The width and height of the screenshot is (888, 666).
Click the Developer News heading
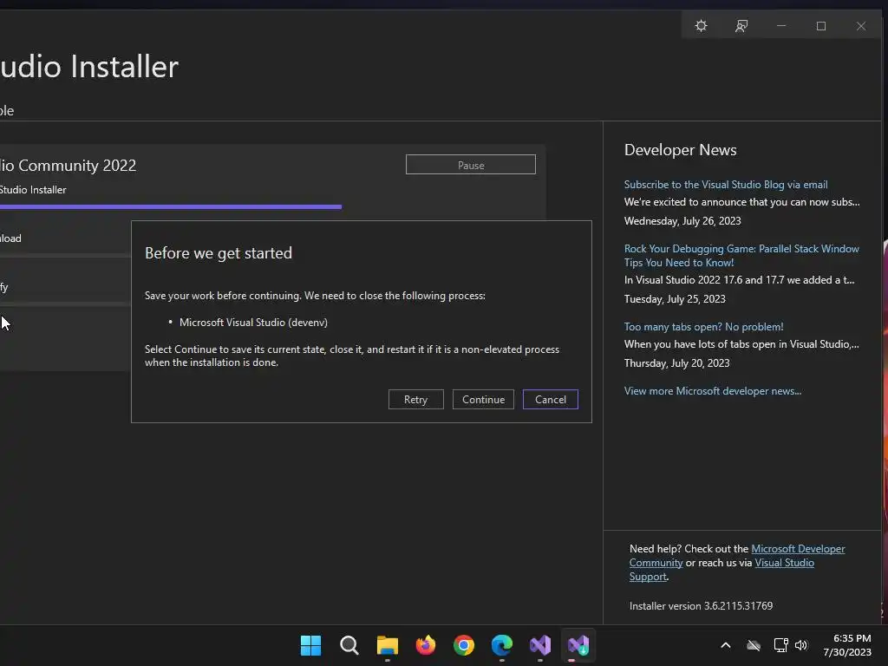click(x=680, y=150)
